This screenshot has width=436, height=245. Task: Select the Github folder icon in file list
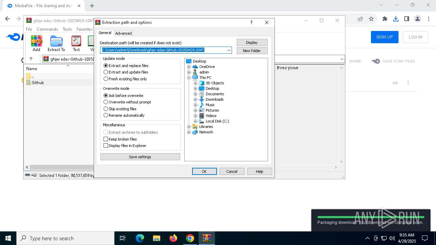pos(28,83)
